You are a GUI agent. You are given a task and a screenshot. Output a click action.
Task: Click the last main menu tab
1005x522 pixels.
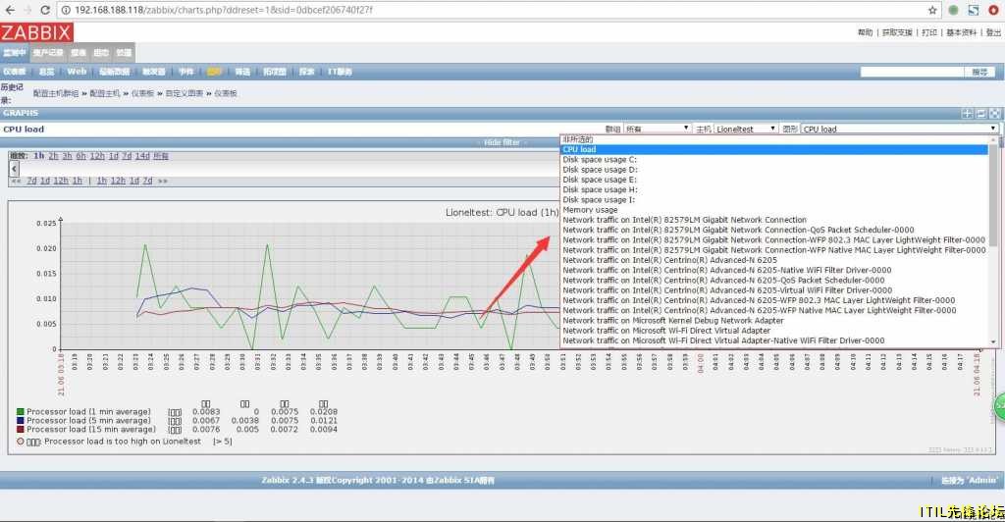pos(123,53)
